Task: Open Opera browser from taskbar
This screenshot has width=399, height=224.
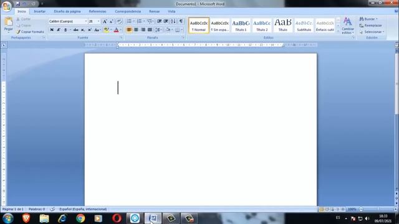Action: [x=117, y=218]
